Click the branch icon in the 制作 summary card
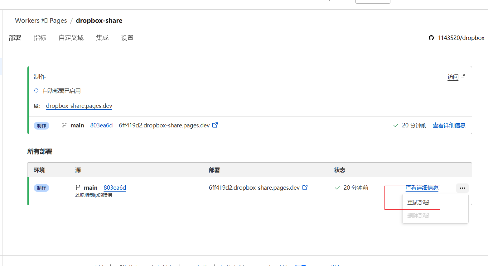Image resolution: width=488 pixels, height=266 pixels. pyautogui.click(x=64, y=125)
